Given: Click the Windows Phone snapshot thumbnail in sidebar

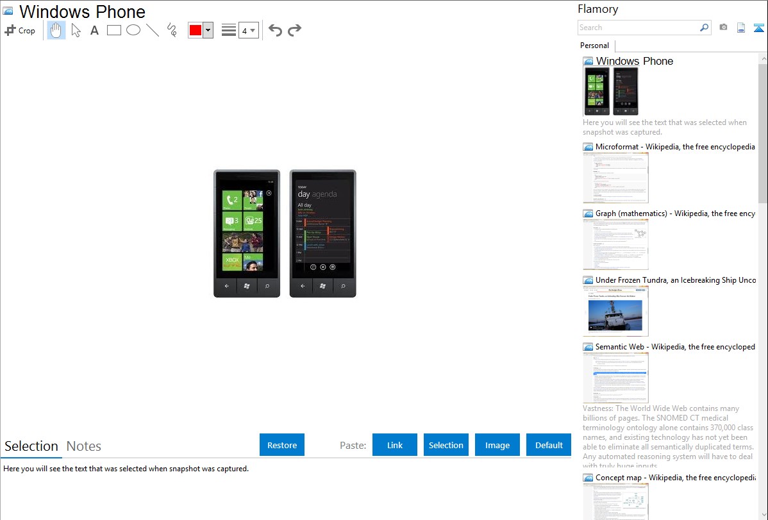Looking at the screenshot, I should 611,91.
